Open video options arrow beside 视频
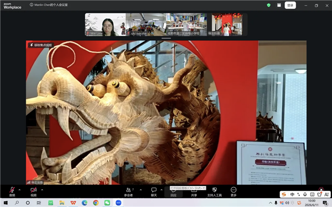 point(42,190)
